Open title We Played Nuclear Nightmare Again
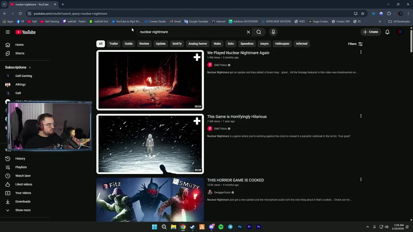 [238, 53]
